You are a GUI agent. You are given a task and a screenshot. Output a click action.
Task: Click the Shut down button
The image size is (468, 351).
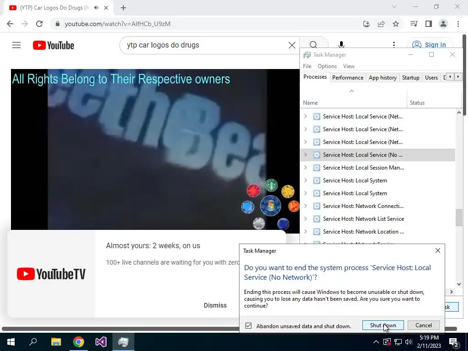click(383, 325)
